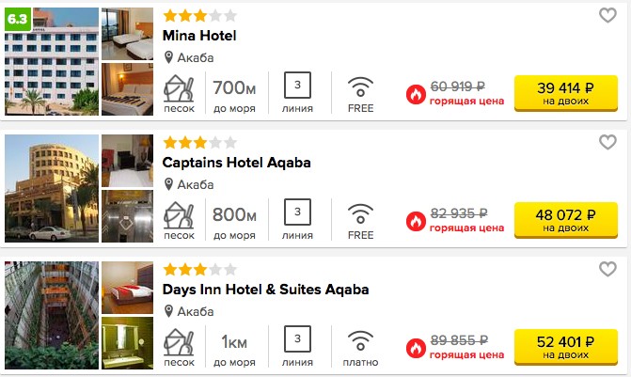The width and height of the screenshot is (631, 377).
Task: Click the 6.3 rating badge
Action: [x=18, y=19]
